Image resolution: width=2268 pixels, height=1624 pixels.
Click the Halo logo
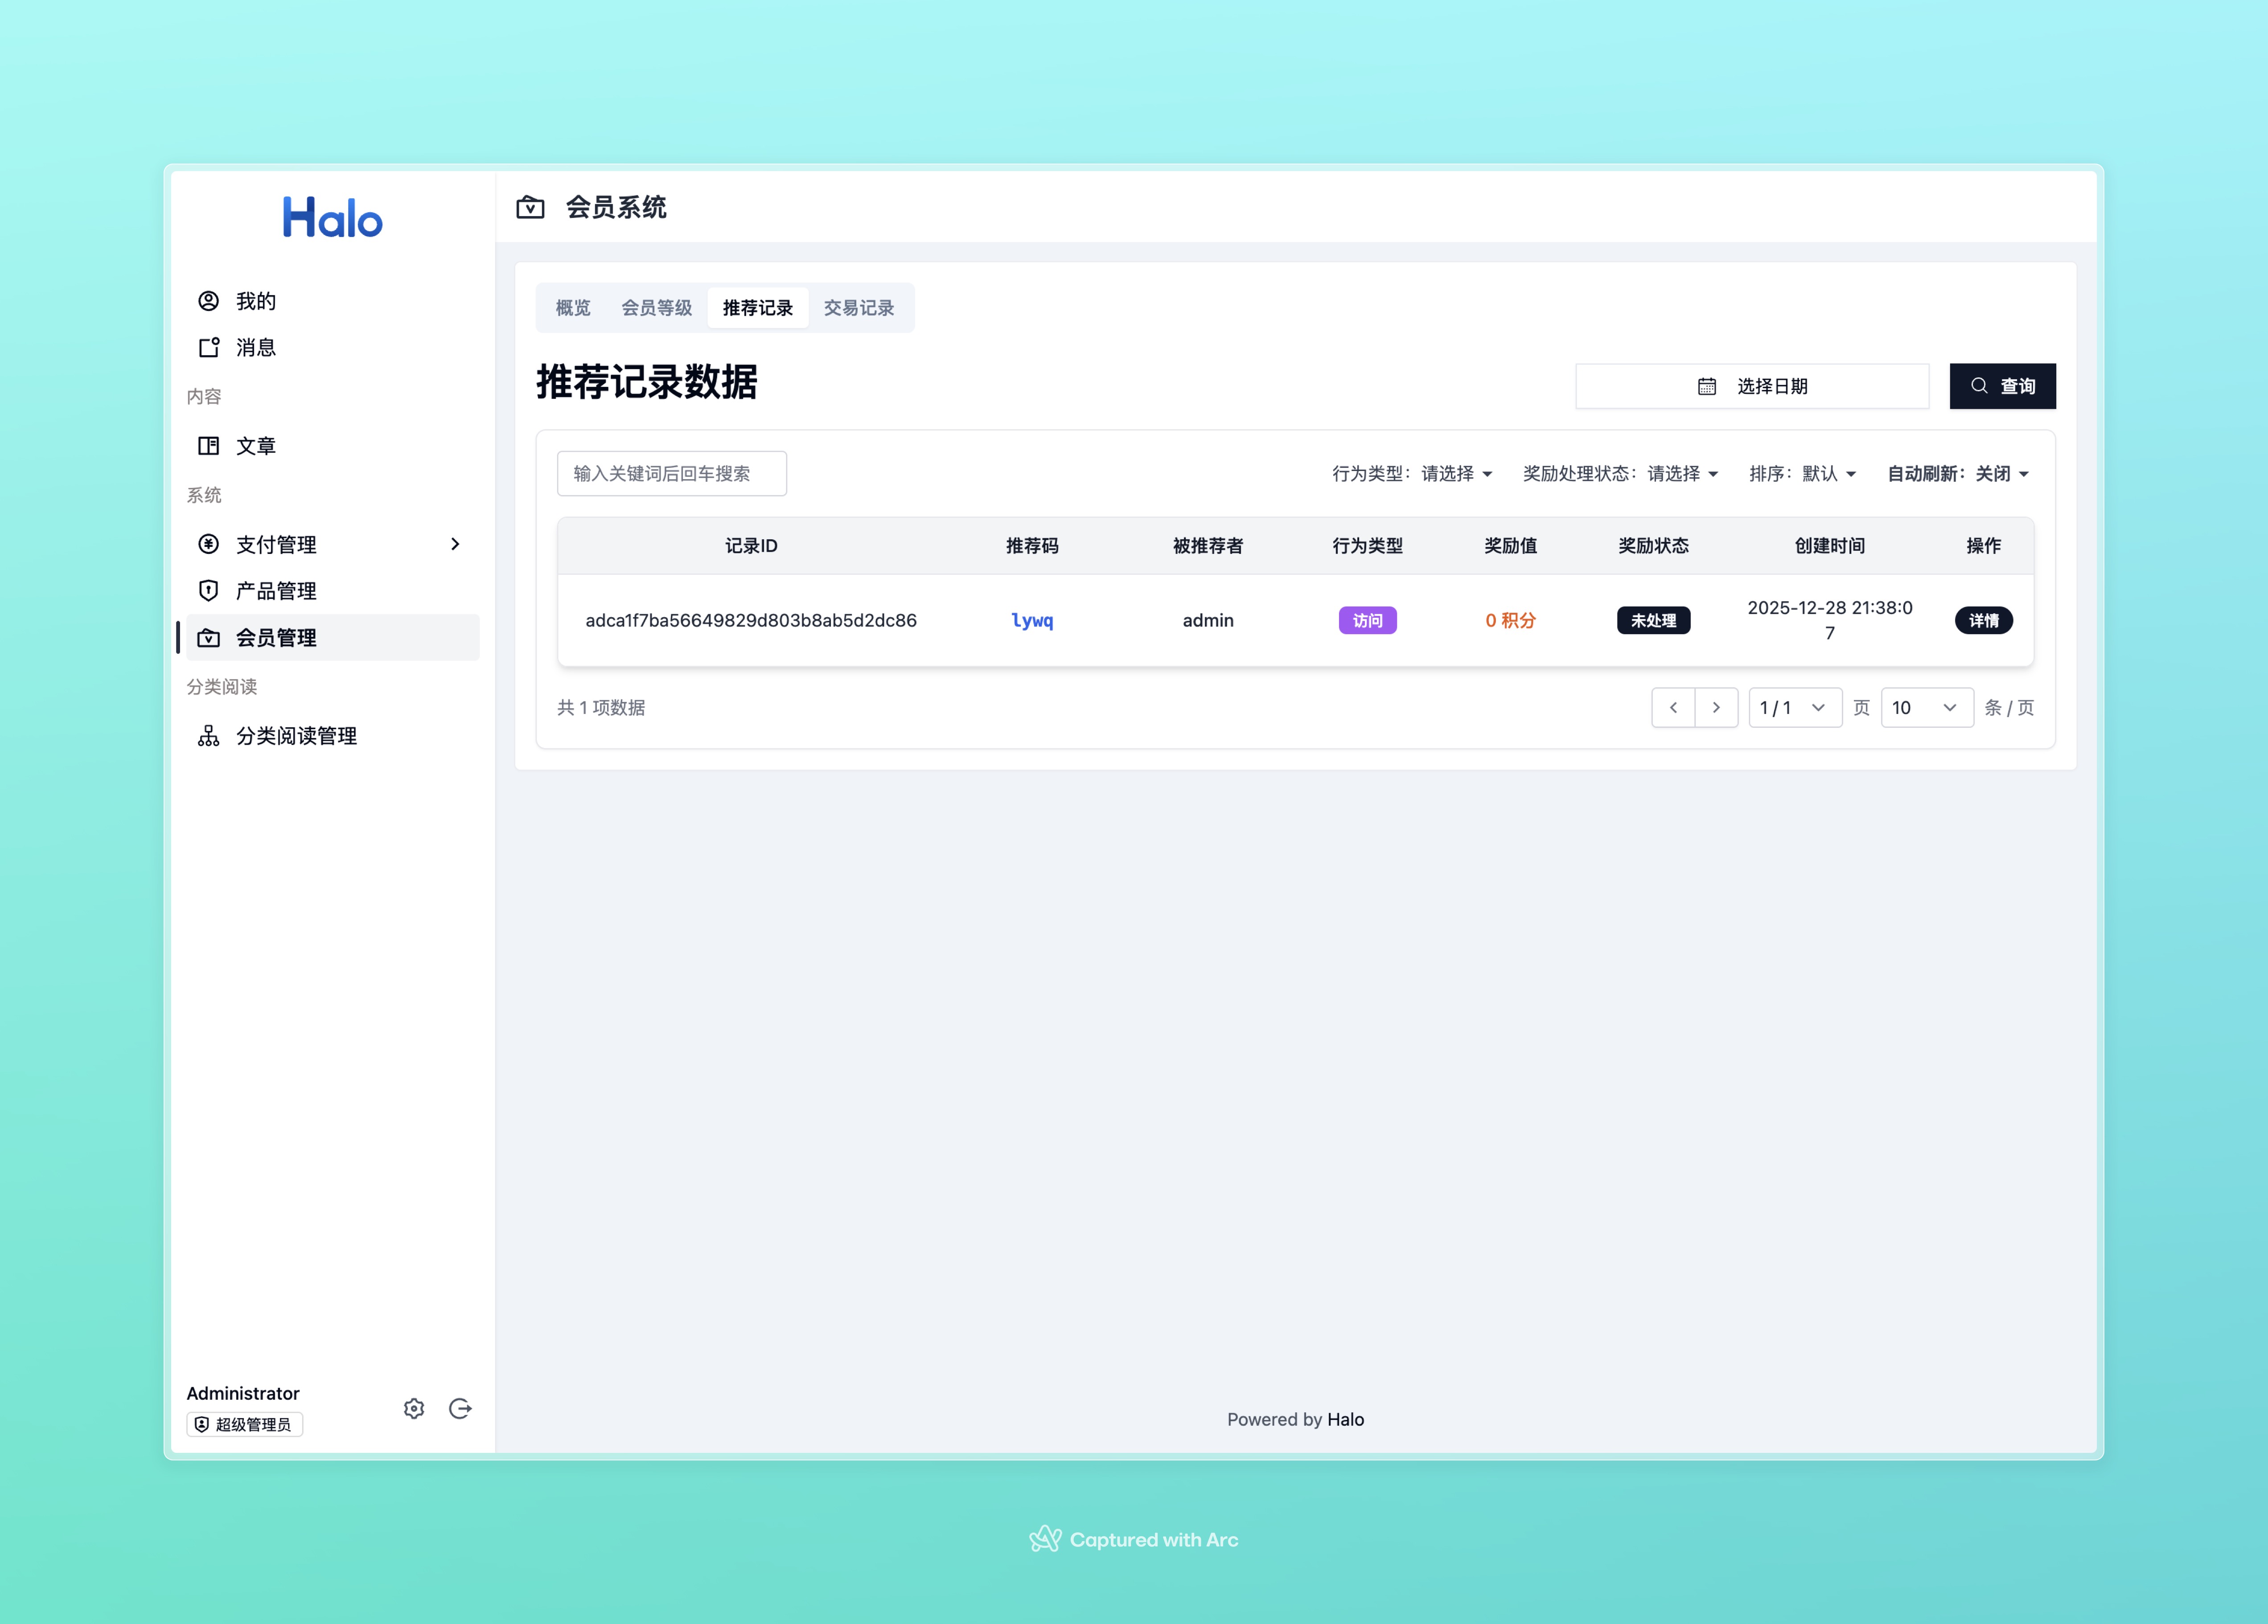point(332,217)
